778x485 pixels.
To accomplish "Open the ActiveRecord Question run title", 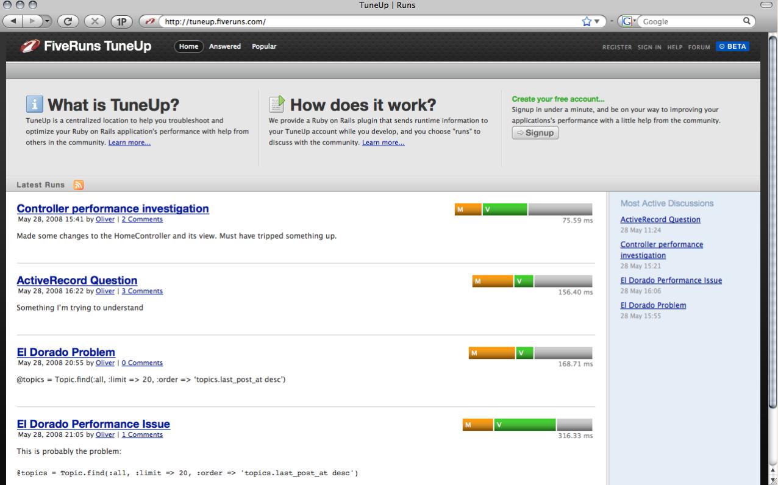I will 77,280.
